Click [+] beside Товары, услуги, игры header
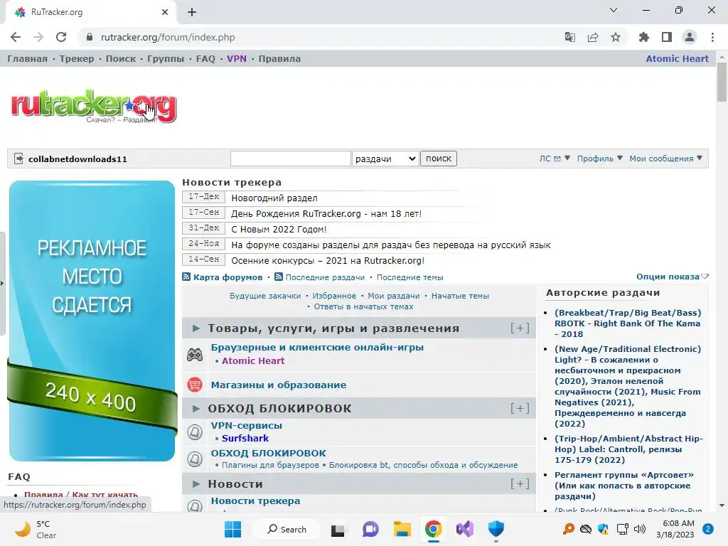This screenshot has height=546, width=728. 520,328
